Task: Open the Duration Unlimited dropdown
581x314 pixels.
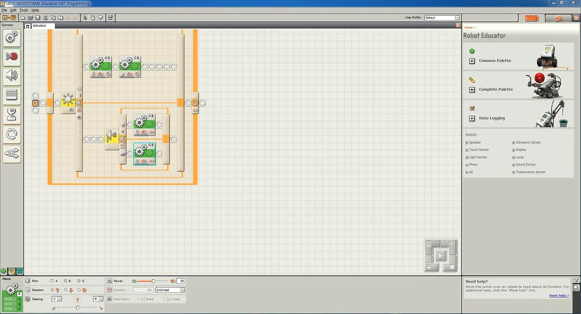Action: pyautogui.click(x=170, y=290)
